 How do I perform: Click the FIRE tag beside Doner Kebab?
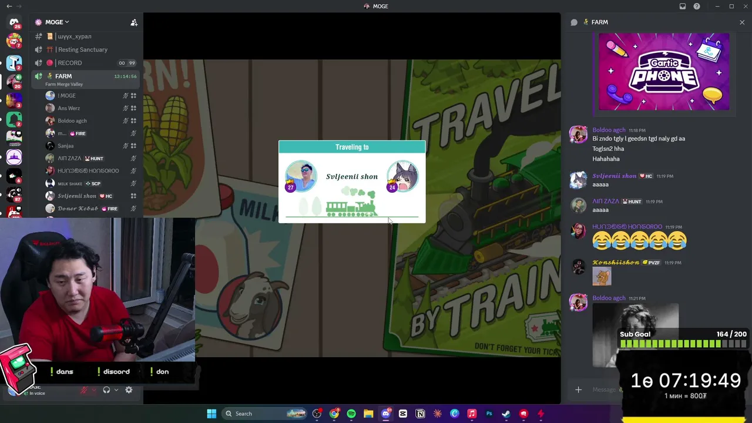click(x=110, y=209)
